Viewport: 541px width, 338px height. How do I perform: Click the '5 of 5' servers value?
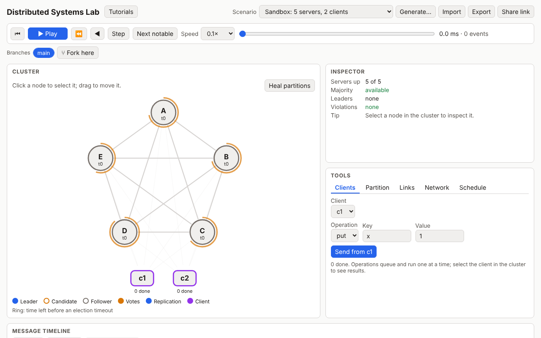(373, 82)
